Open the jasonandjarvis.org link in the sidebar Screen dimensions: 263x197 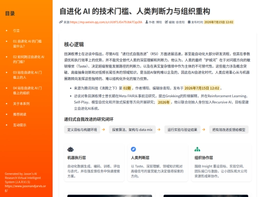[x=25, y=188]
